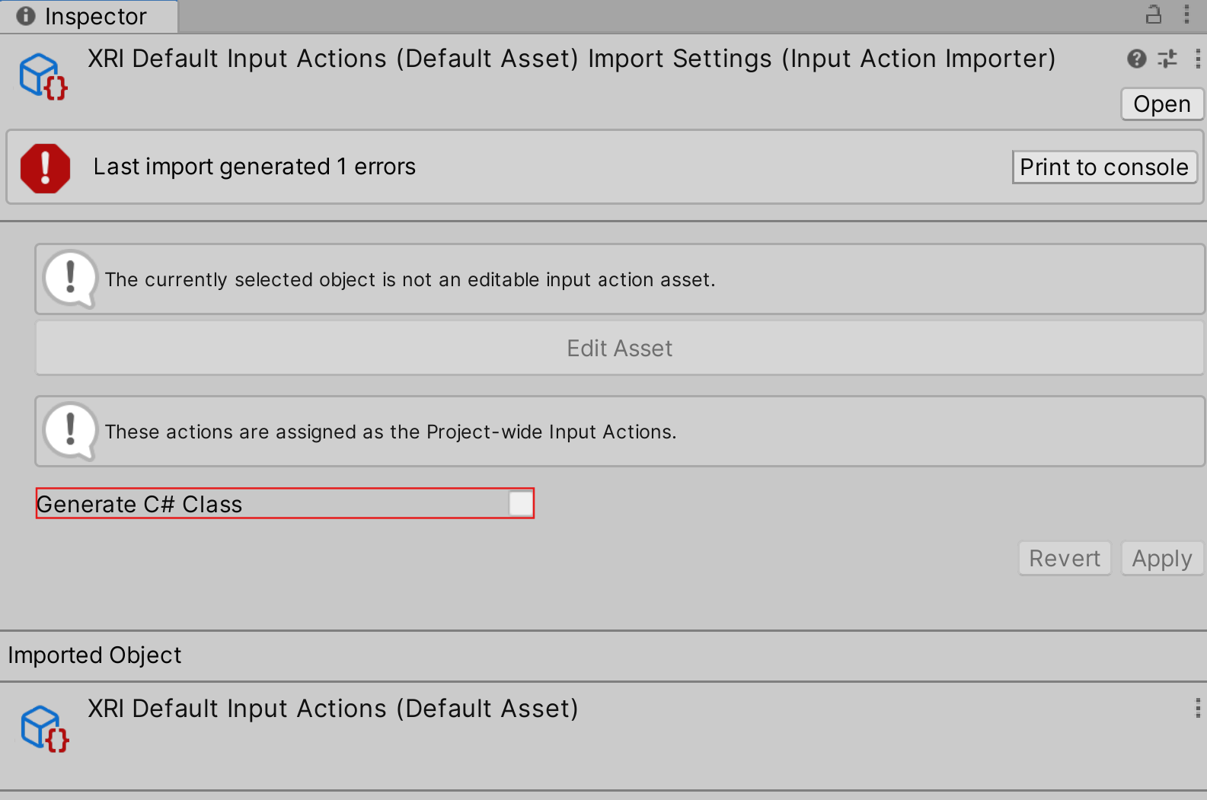Open the imported object's three-dot menu
Screen dimensions: 1207x800
point(1196,708)
